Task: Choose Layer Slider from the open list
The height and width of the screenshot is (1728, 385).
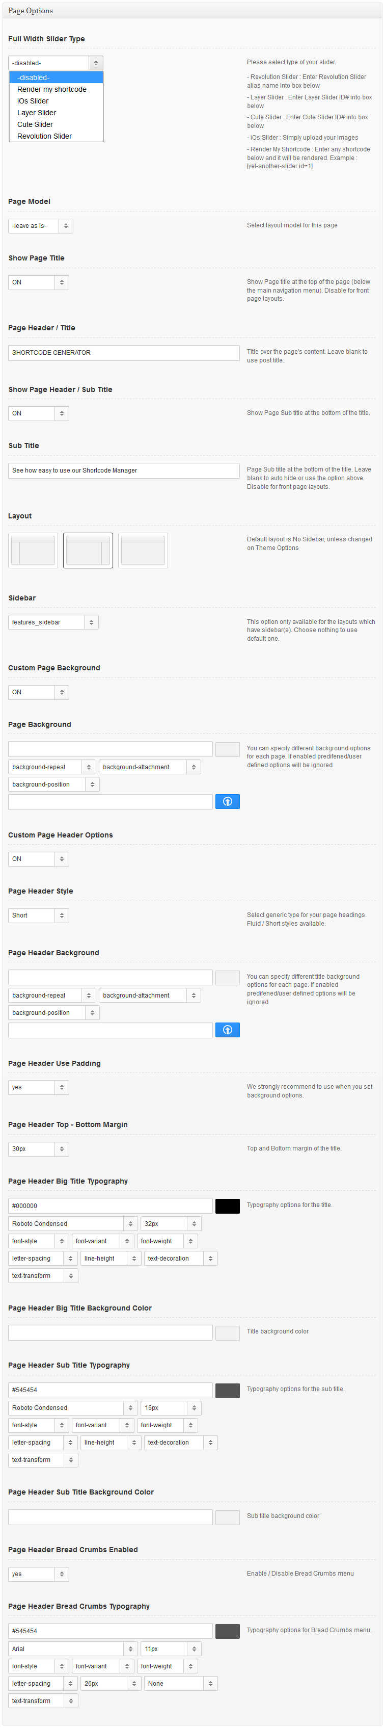Action: pyautogui.click(x=37, y=113)
